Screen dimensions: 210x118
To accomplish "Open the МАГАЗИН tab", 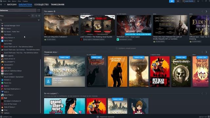I will tap(12, 5).
